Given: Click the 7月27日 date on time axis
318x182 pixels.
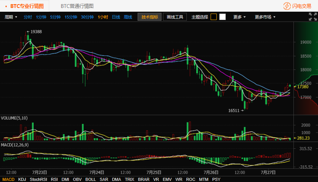Looking at the screenshot, I should (268, 173).
